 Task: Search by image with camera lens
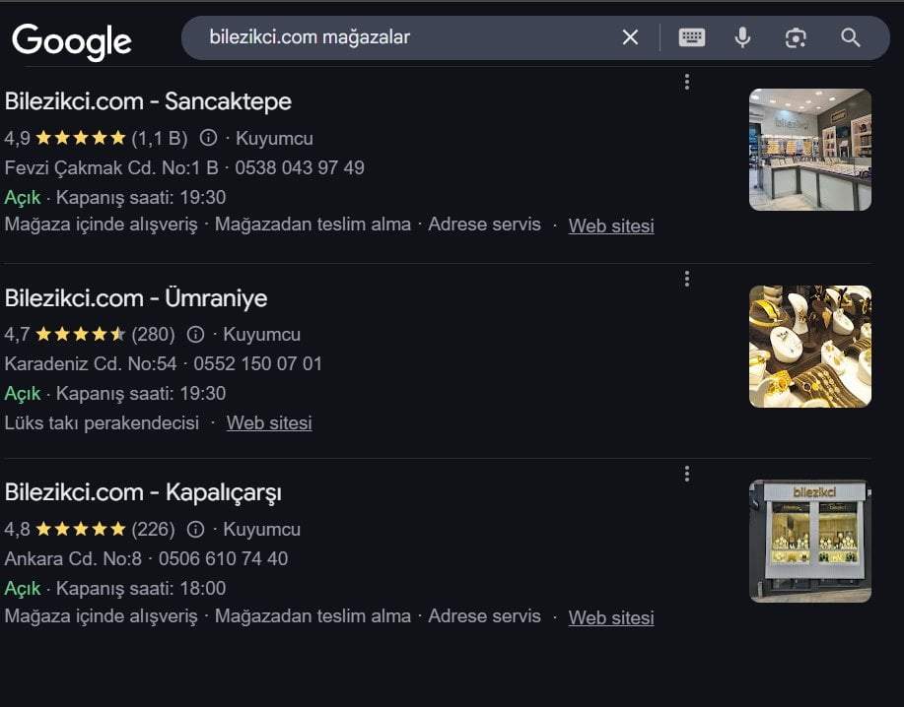point(796,38)
